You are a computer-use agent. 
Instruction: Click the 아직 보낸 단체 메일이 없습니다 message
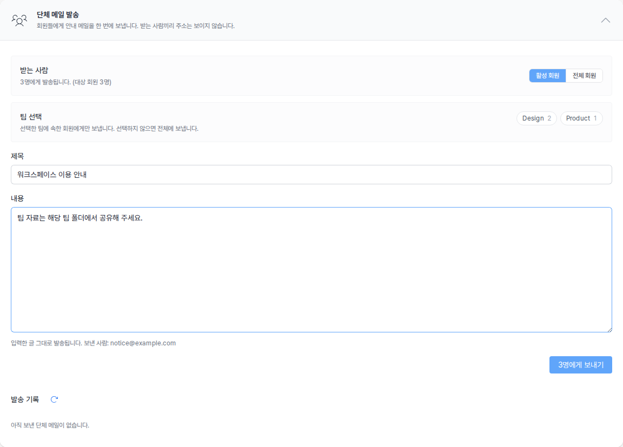coord(50,425)
